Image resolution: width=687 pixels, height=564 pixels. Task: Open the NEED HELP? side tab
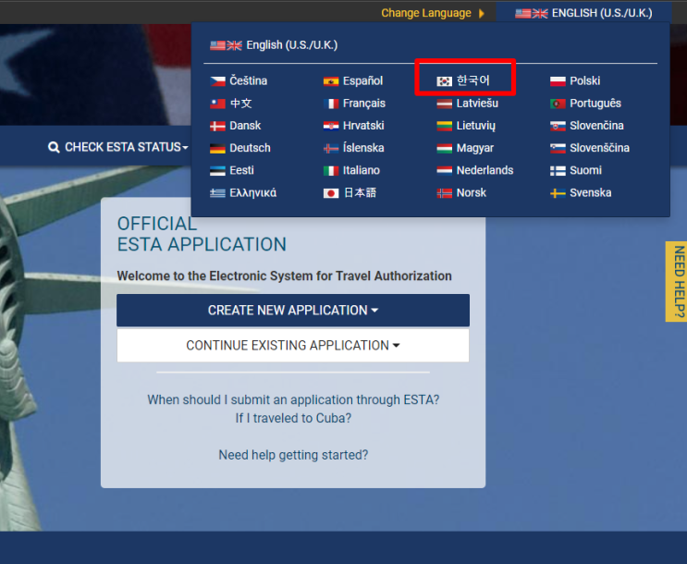[677, 281]
